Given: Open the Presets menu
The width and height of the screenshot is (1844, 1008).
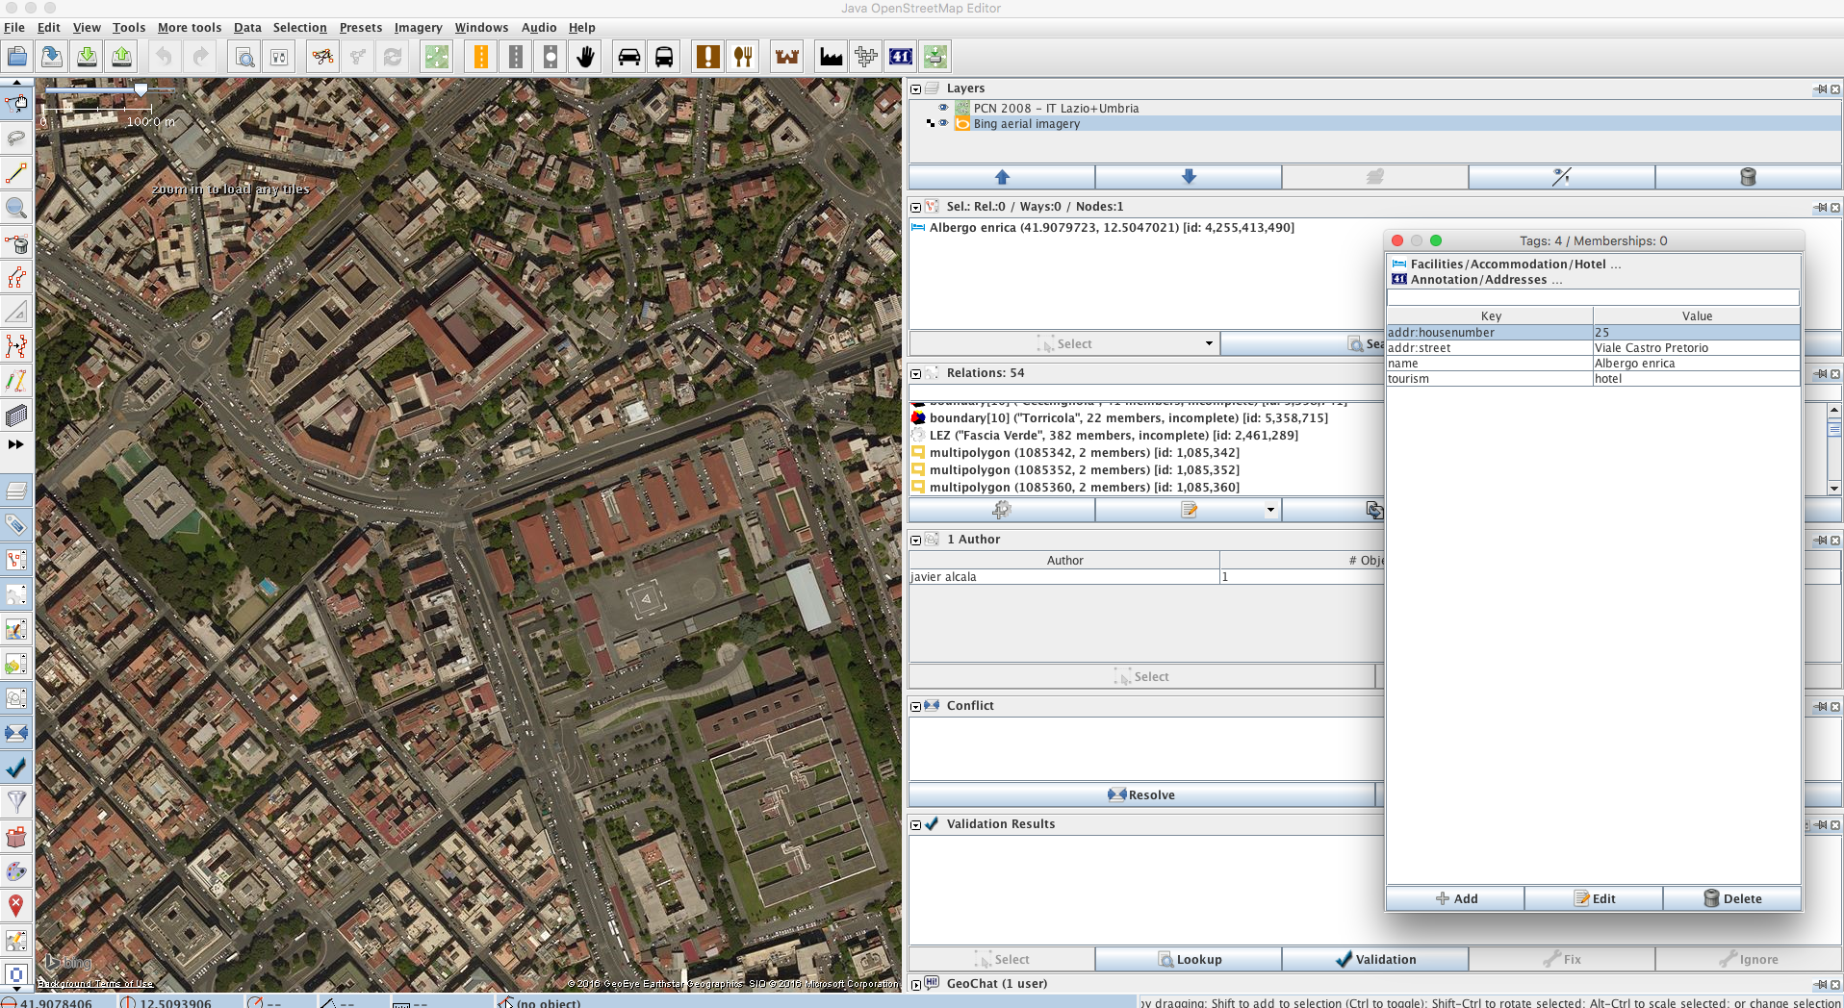Looking at the screenshot, I should [360, 28].
